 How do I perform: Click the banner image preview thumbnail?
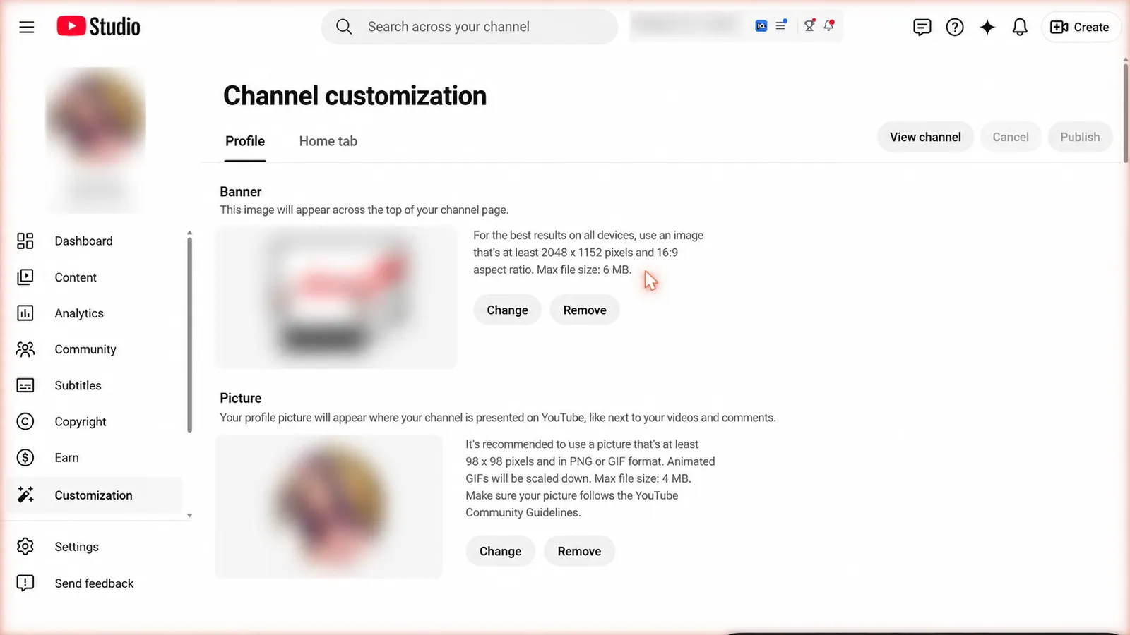click(336, 297)
